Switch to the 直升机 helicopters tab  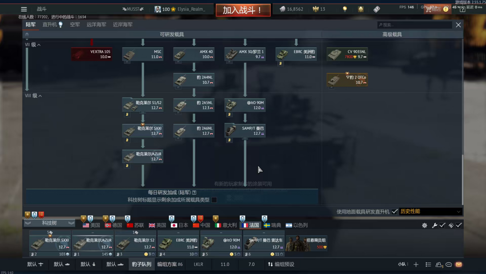tap(50, 25)
